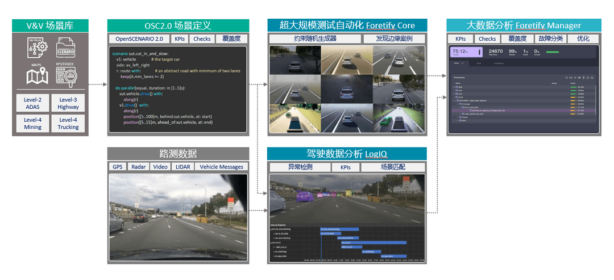
Task: Click the Video label
Action: click(160, 167)
